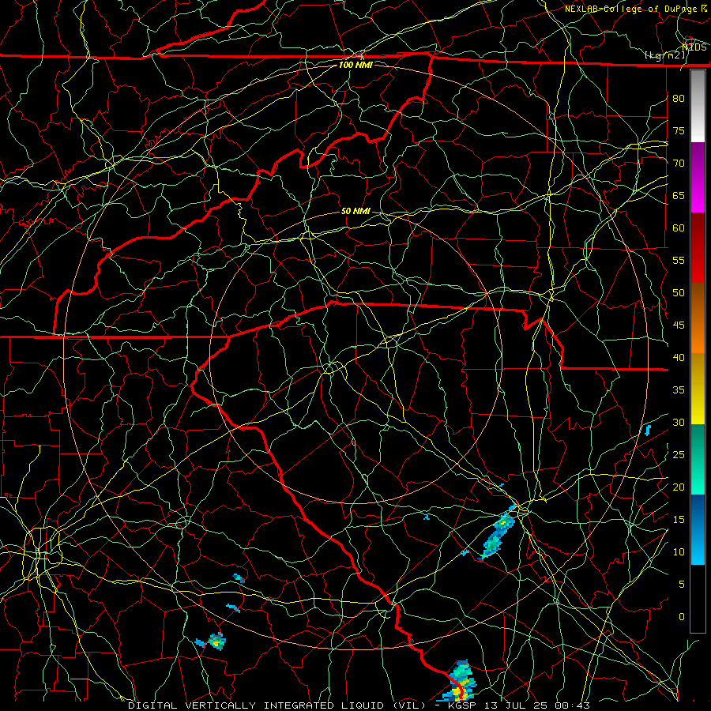Click the yellow-core storm cell at bottom edge
This screenshot has height=711, width=711.
[x=461, y=681]
